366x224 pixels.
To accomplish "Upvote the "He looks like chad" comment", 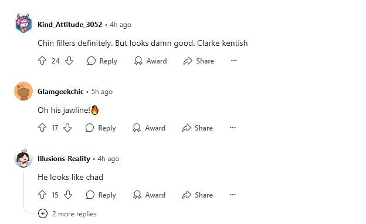I will point(42,195).
